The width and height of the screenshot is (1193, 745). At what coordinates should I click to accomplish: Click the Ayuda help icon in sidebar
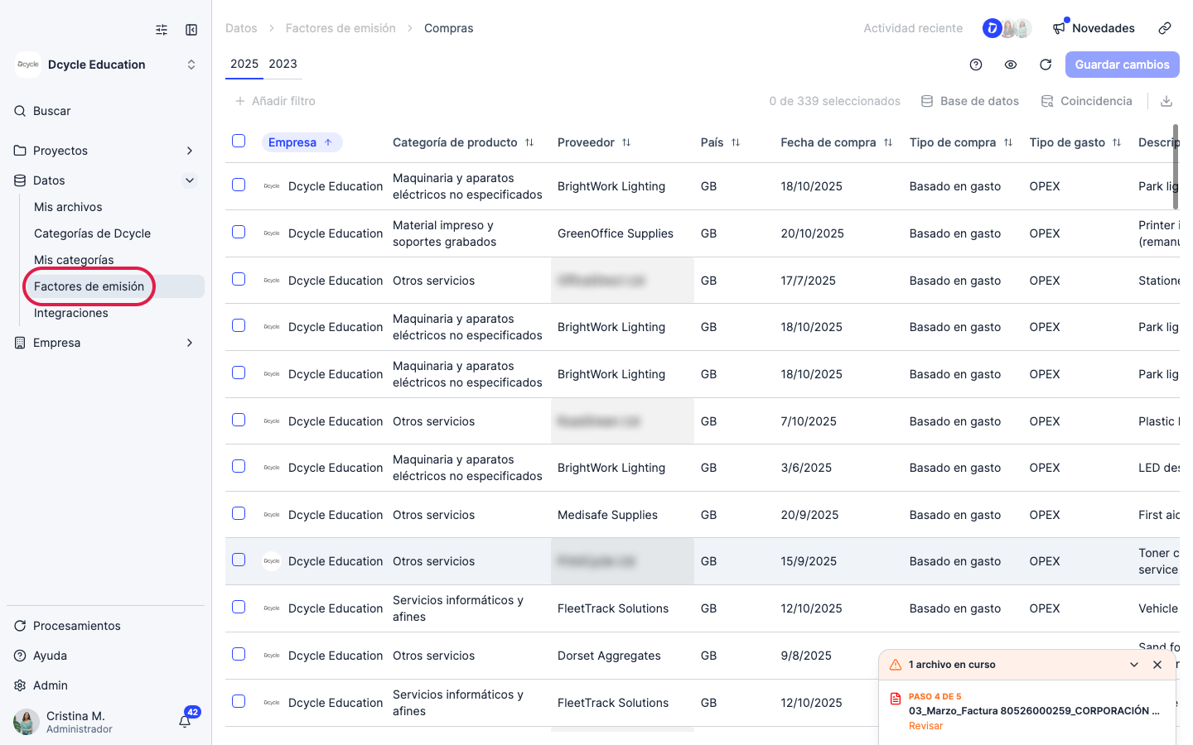tap(20, 656)
